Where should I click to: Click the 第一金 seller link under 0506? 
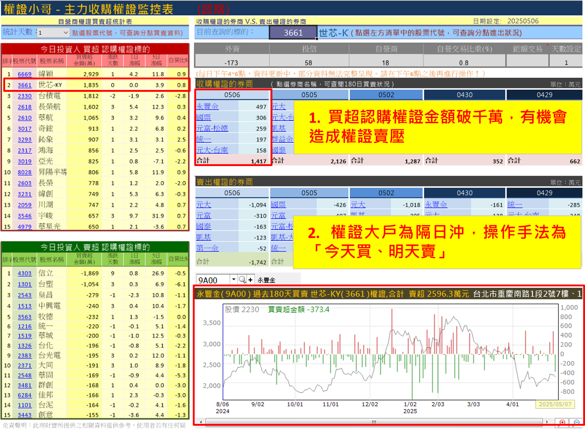(x=207, y=248)
